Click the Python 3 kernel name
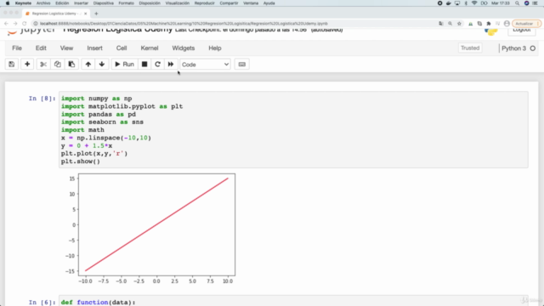Screen dimensions: 544x306 pyautogui.click(x=513, y=48)
